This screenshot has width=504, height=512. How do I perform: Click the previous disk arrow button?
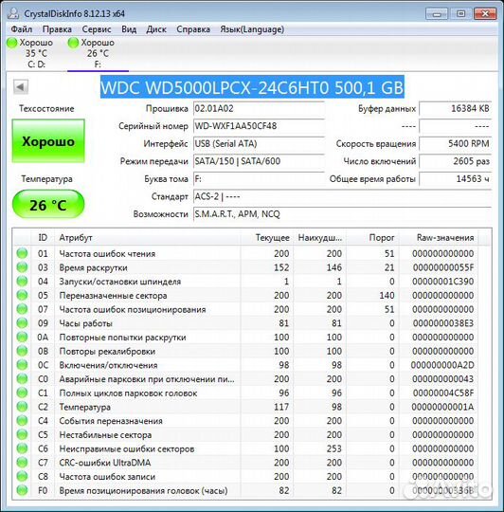click(21, 87)
